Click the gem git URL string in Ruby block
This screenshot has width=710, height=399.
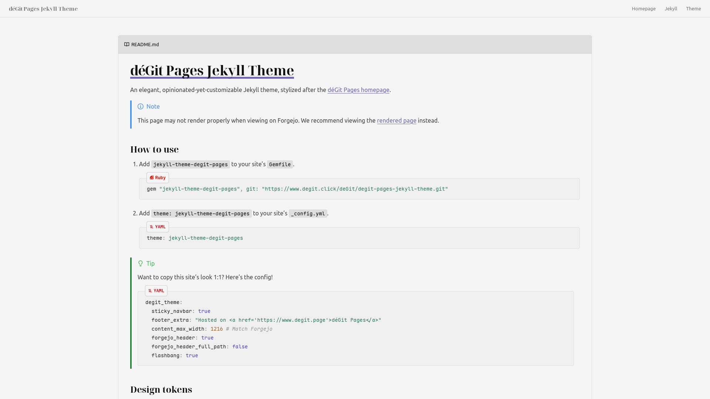coord(355,189)
